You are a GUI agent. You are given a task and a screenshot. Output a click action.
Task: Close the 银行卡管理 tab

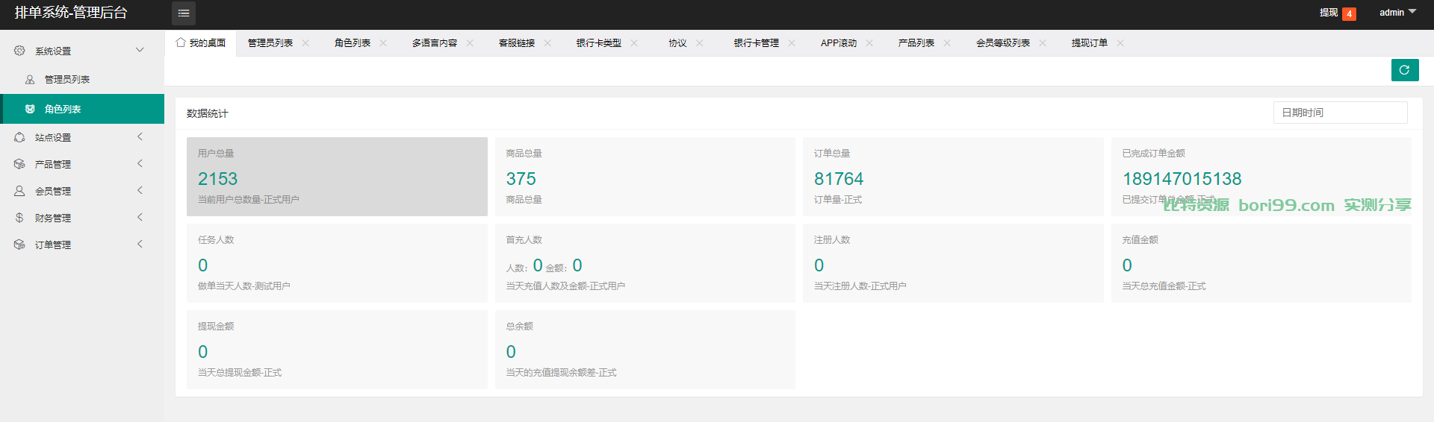tap(792, 43)
